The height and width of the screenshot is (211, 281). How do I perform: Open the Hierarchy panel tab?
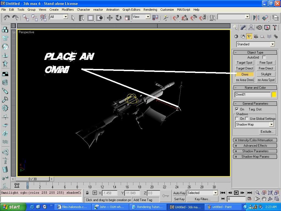click(251, 27)
